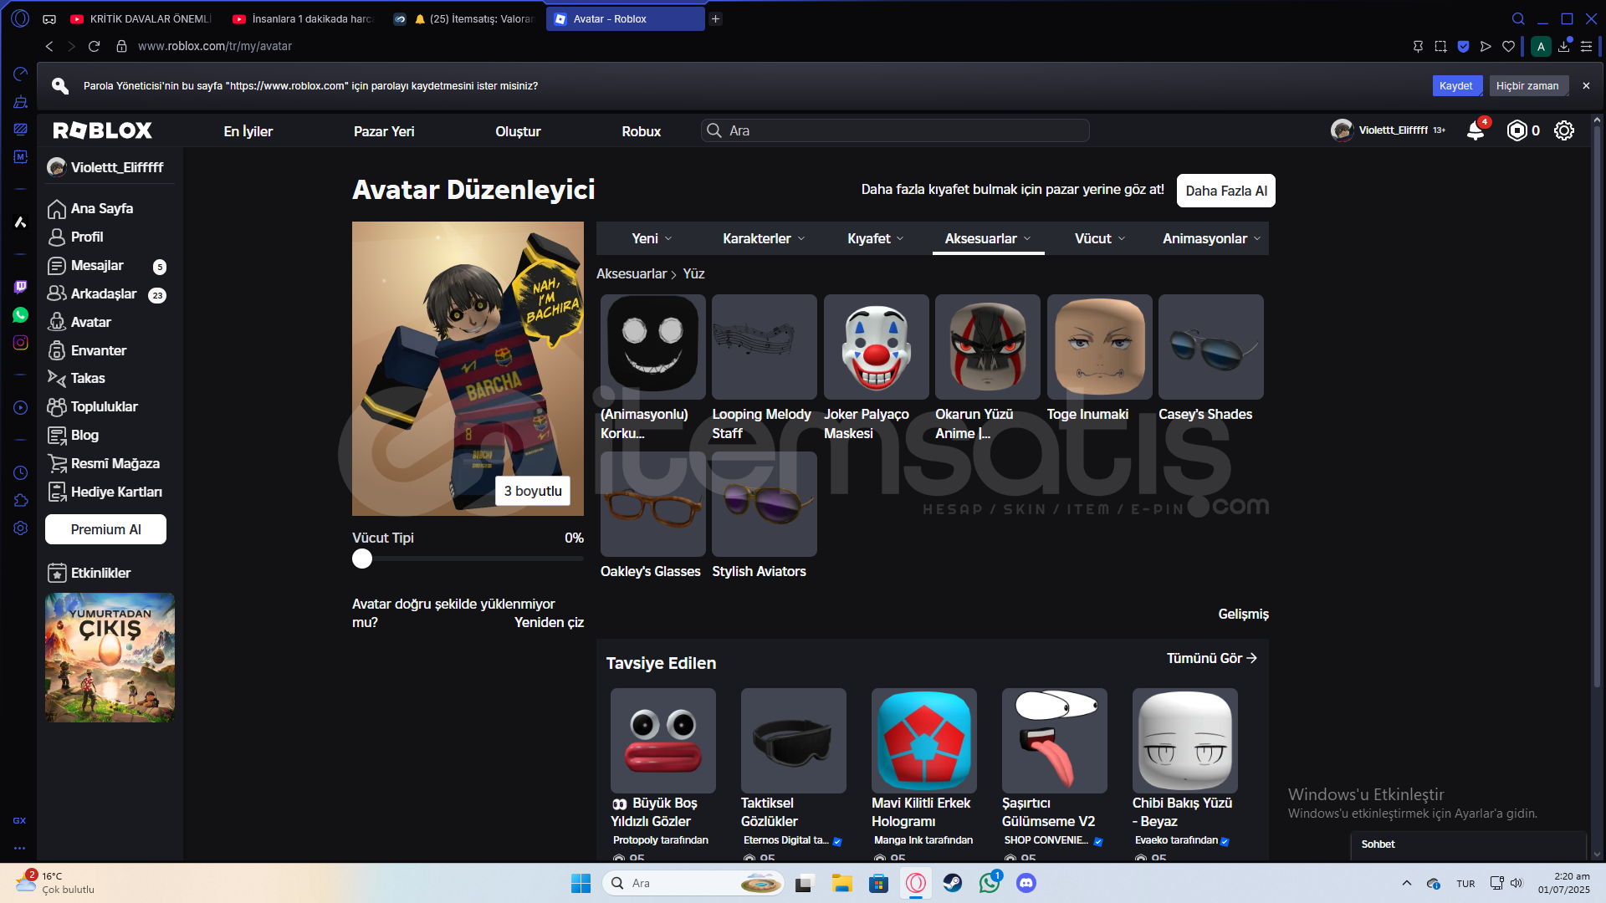Open Blog in the sidebar

[x=74, y=435]
